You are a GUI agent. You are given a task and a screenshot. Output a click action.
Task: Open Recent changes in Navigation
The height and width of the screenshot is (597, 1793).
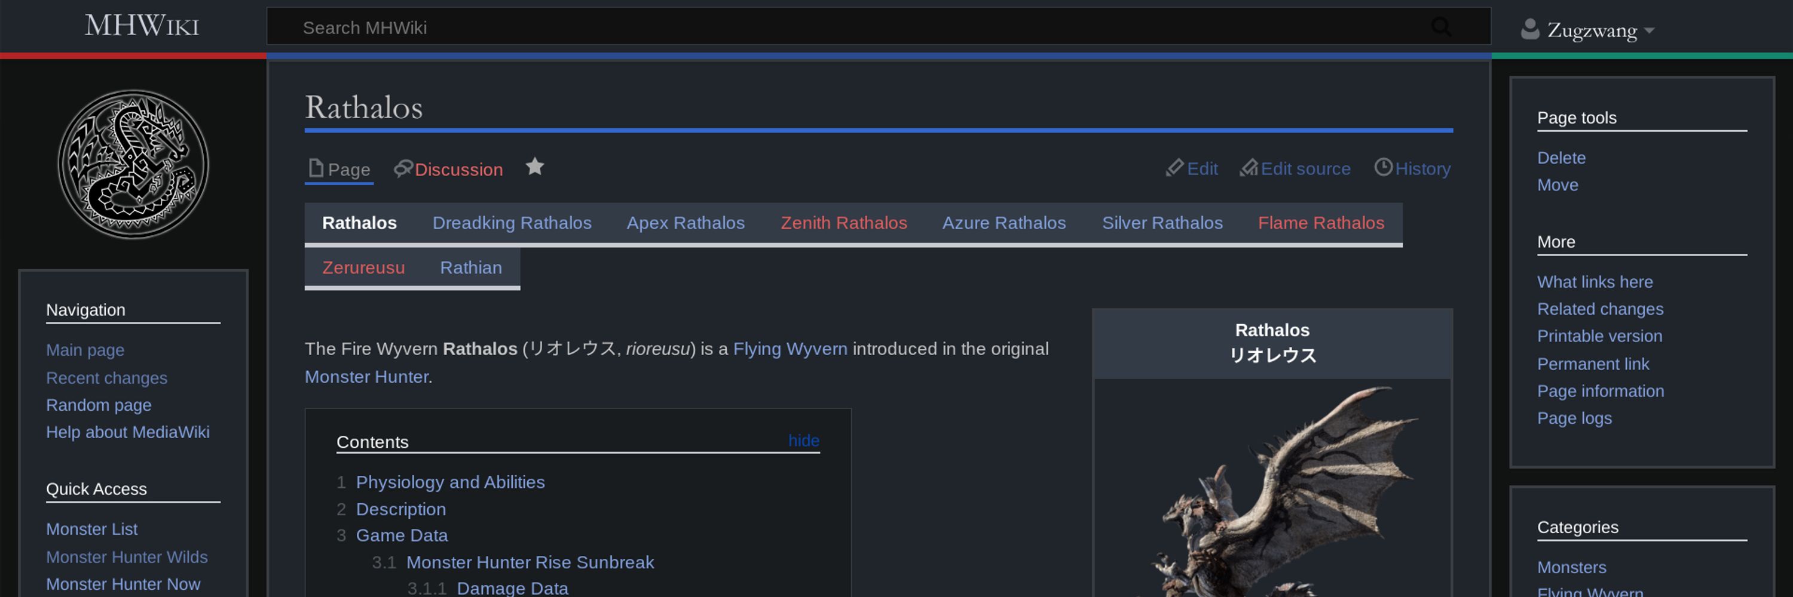tap(106, 378)
